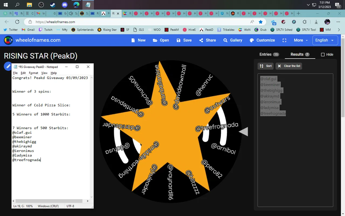Open Customize wheel options
Image resolution: width=345 pixels, height=216 pixels.
click(x=262, y=40)
